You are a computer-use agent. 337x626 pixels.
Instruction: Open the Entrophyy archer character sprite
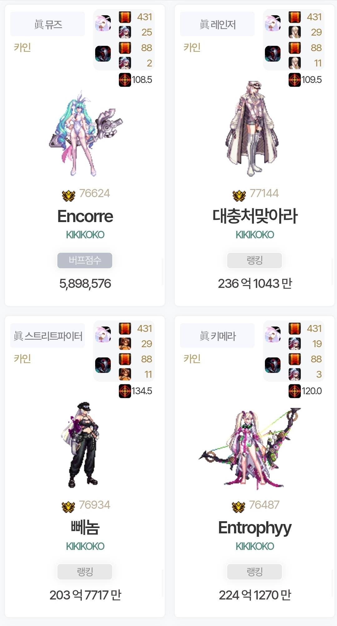(250, 448)
